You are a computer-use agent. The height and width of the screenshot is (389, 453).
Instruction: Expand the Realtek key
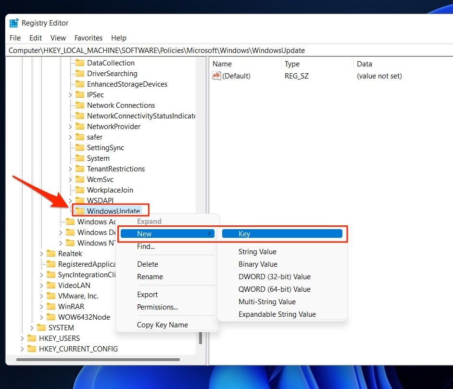click(x=42, y=253)
